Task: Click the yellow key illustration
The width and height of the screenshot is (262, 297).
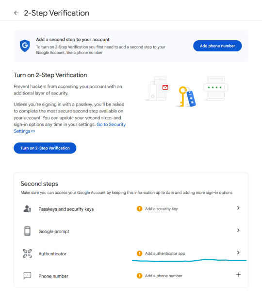Action: point(183,96)
